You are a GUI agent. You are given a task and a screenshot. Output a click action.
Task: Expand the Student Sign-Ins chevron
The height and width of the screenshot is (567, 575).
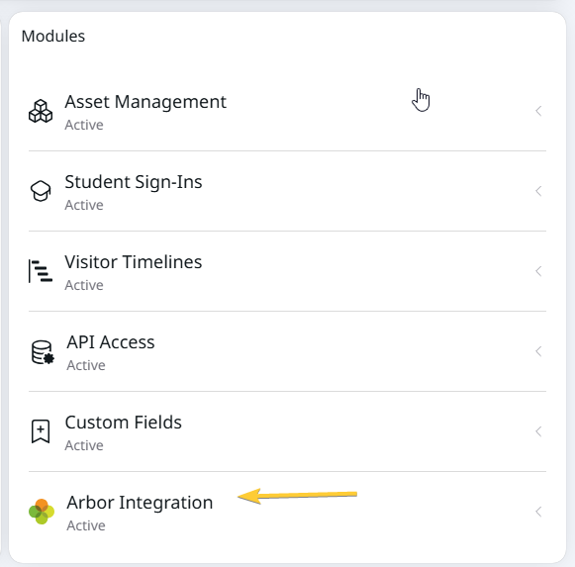coord(538,191)
